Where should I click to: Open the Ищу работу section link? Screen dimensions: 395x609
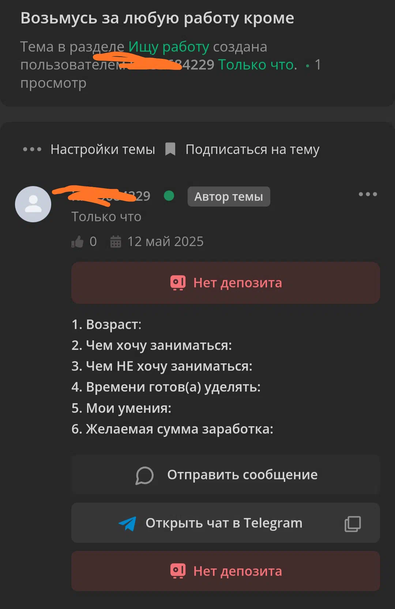tap(169, 47)
